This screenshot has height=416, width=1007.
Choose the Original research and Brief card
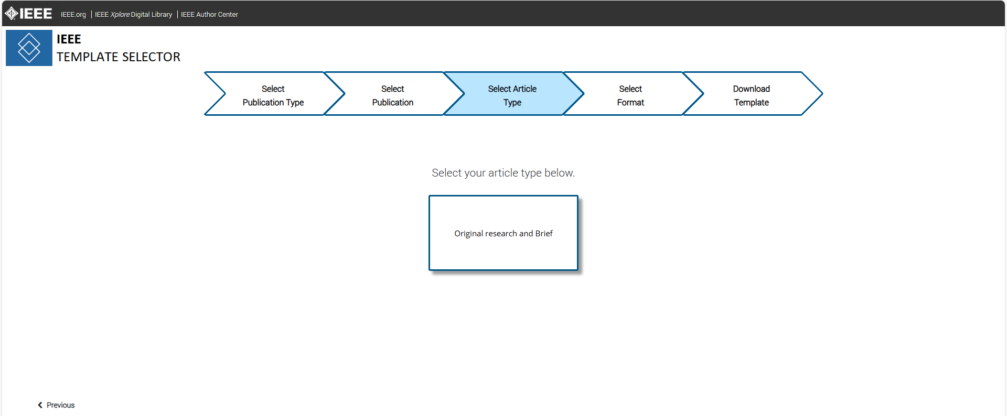click(x=504, y=233)
